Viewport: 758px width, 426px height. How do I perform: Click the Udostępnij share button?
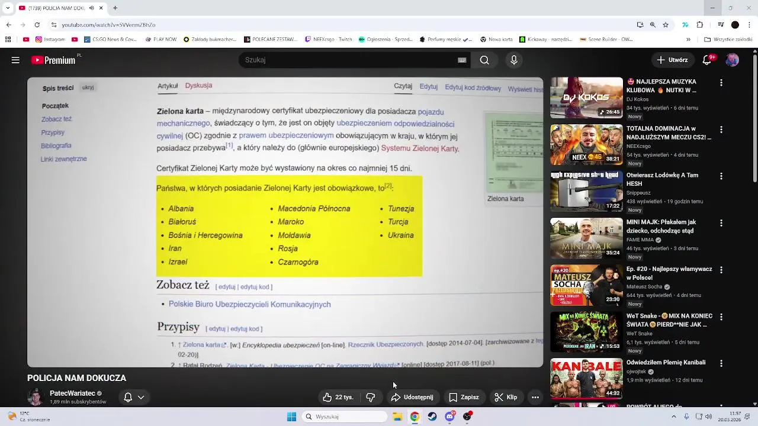point(412,398)
